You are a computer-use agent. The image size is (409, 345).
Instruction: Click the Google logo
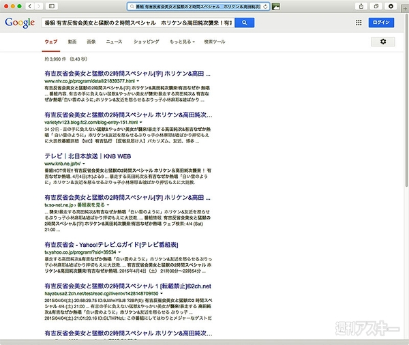pos(20,23)
